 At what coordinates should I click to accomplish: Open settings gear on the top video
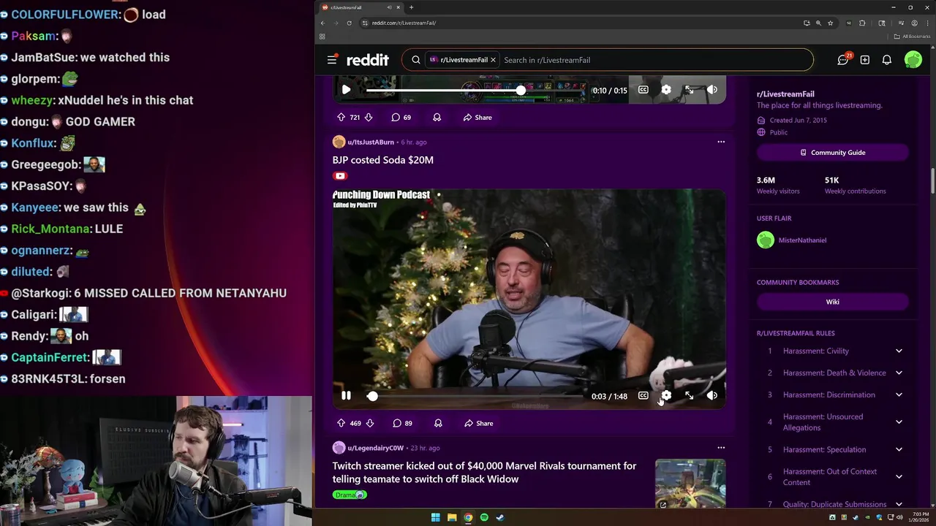666,90
